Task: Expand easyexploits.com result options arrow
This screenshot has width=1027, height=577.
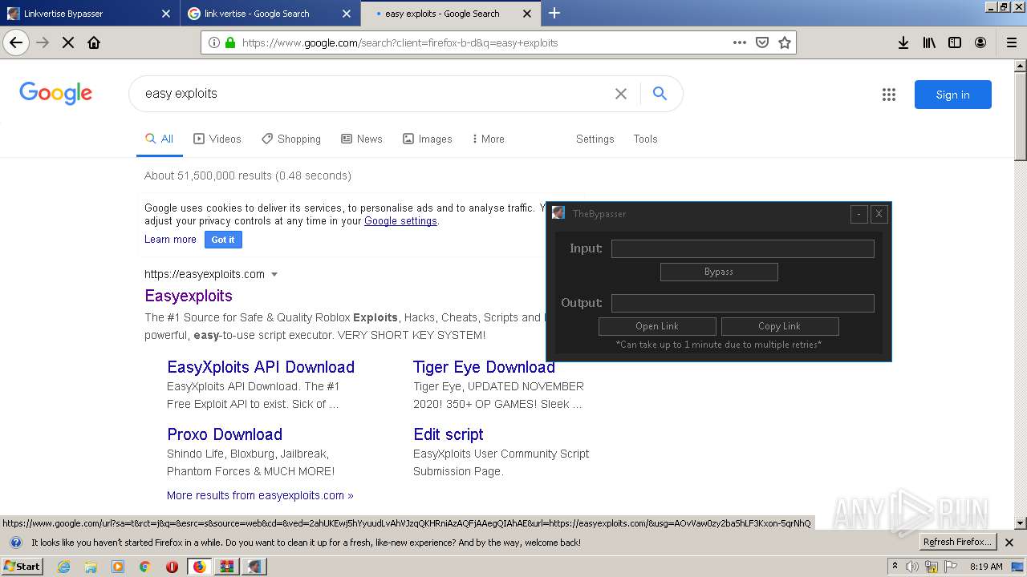Action: point(274,274)
